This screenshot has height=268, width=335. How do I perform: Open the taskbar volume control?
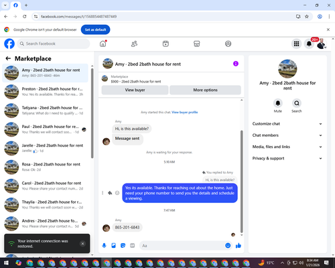tap(301, 263)
